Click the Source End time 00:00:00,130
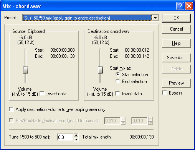 [x=63, y=56]
